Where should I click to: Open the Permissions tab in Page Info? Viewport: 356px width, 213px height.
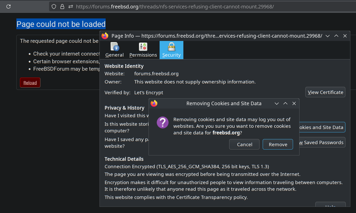click(143, 50)
